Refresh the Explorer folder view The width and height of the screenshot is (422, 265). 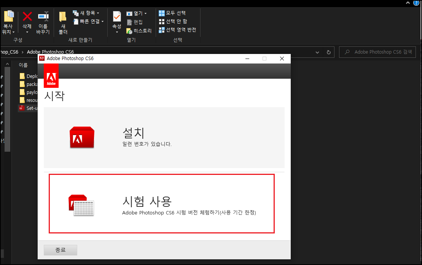(x=329, y=52)
